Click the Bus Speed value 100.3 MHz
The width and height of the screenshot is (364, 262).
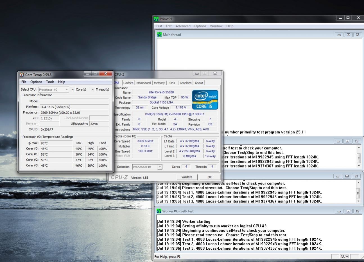tap(145, 151)
